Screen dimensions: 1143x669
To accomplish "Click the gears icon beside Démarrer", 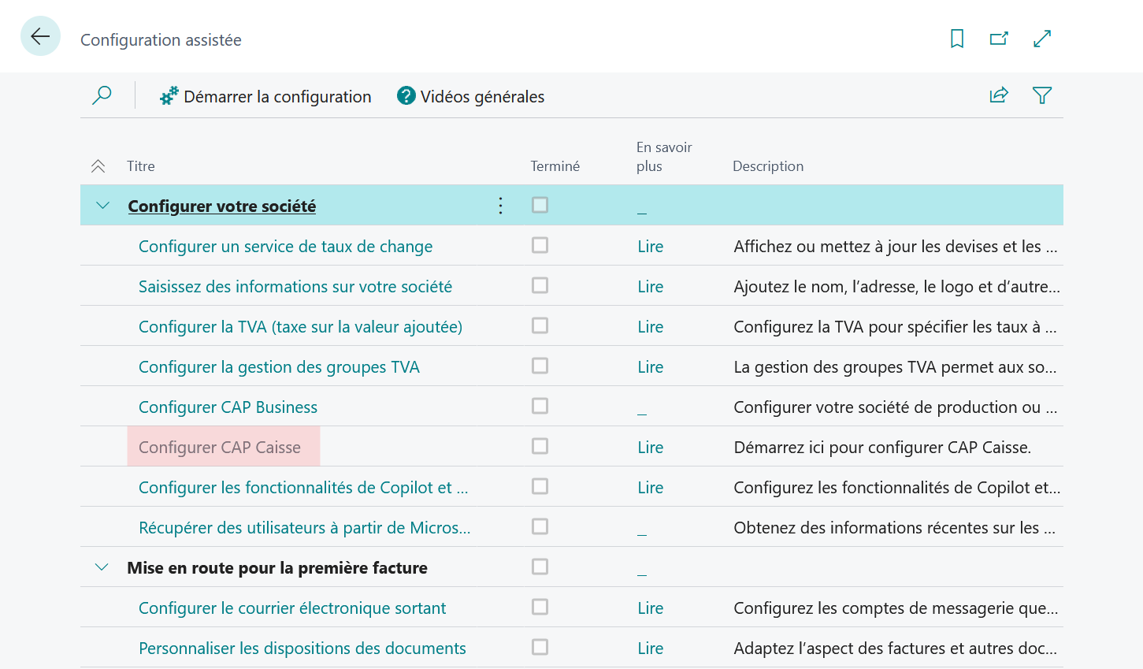I will (x=169, y=96).
